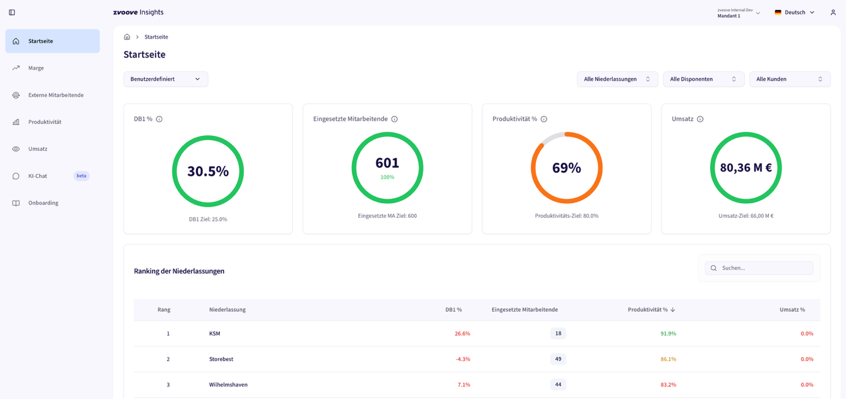846x399 pixels.
Task: Click info icon beside Eingesetzte Mitarbeitende
Action: click(x=395, y=119)
